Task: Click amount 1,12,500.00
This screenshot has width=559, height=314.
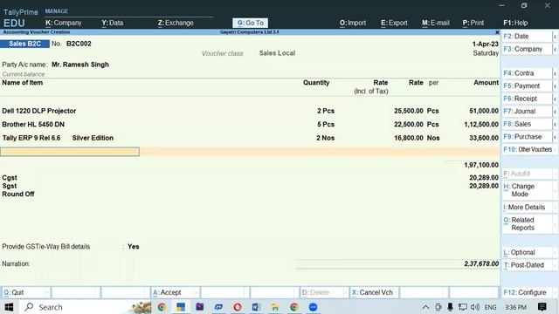Action: [481, 125]
